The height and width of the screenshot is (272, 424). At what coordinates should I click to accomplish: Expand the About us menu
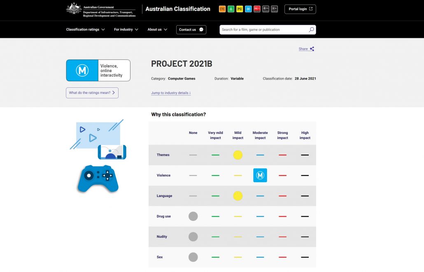(x=157, y=30)
